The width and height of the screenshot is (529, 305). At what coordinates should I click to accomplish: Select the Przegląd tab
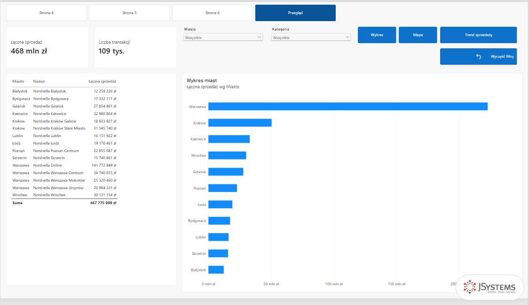(296, 13)
